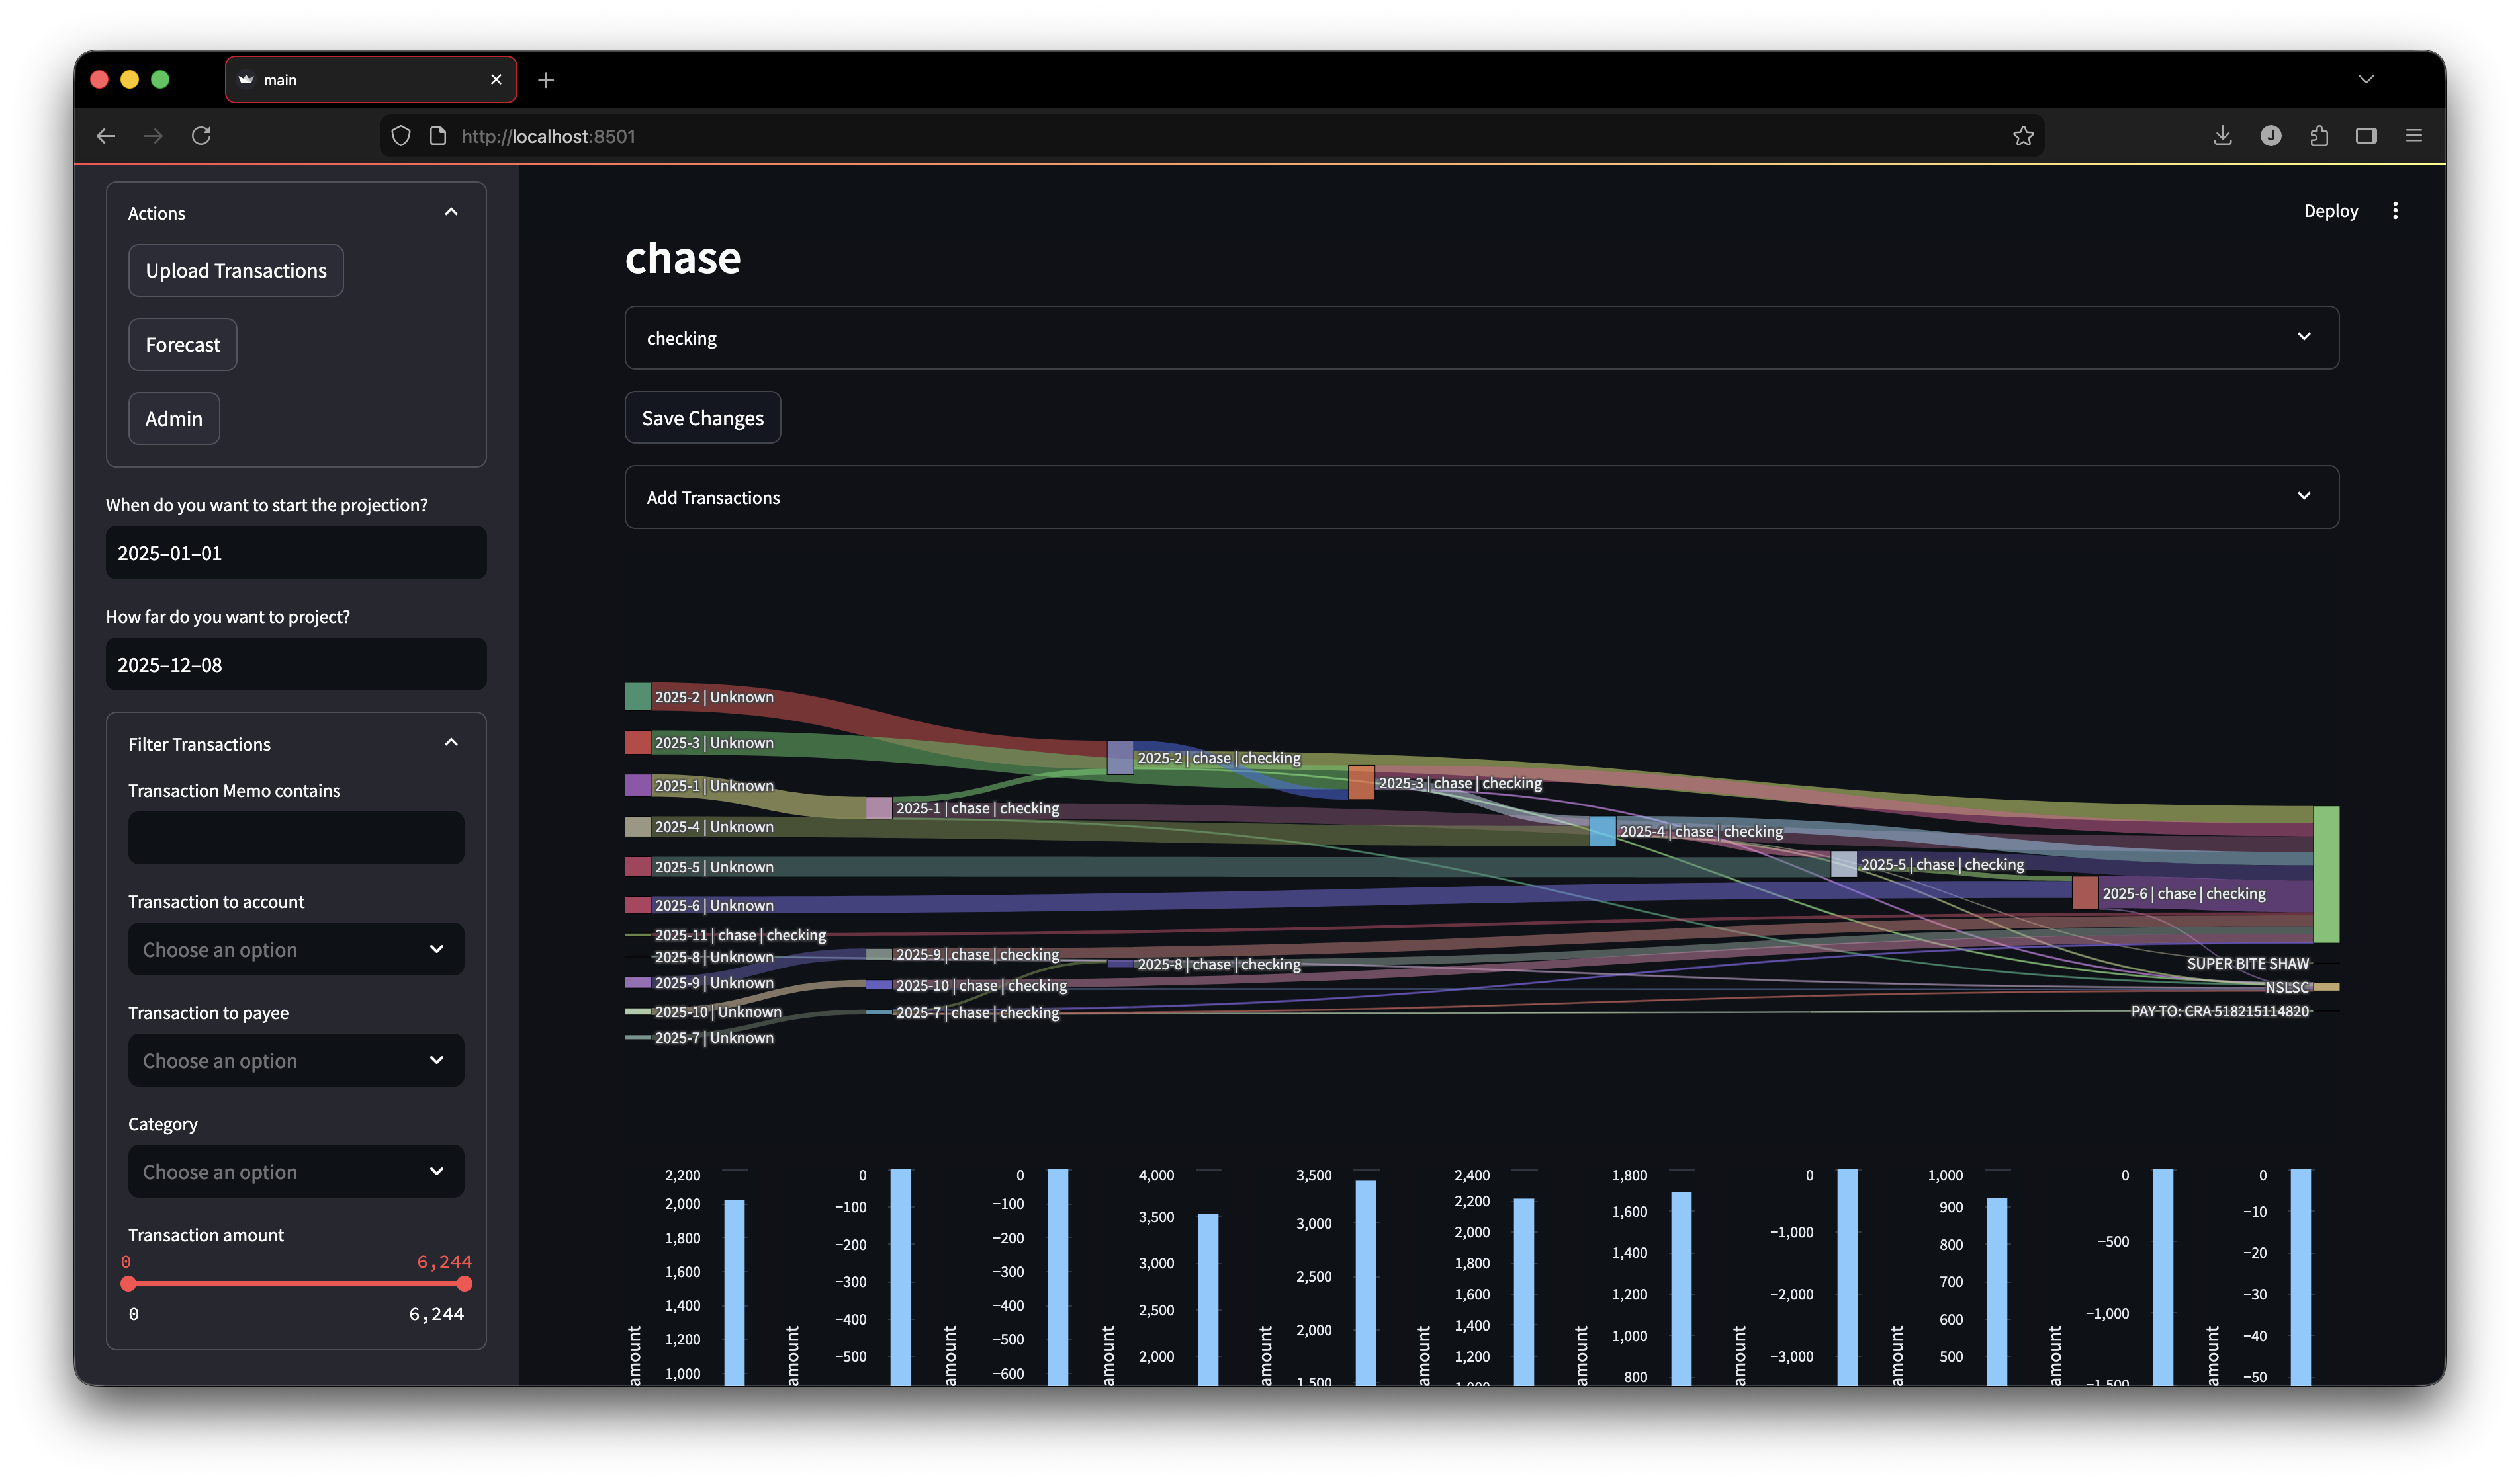Open Streamlit's three-dot options menu

pyautogui.click(x=2396, y=210)
